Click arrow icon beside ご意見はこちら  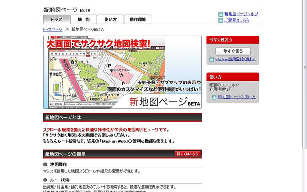click(221, 20)
